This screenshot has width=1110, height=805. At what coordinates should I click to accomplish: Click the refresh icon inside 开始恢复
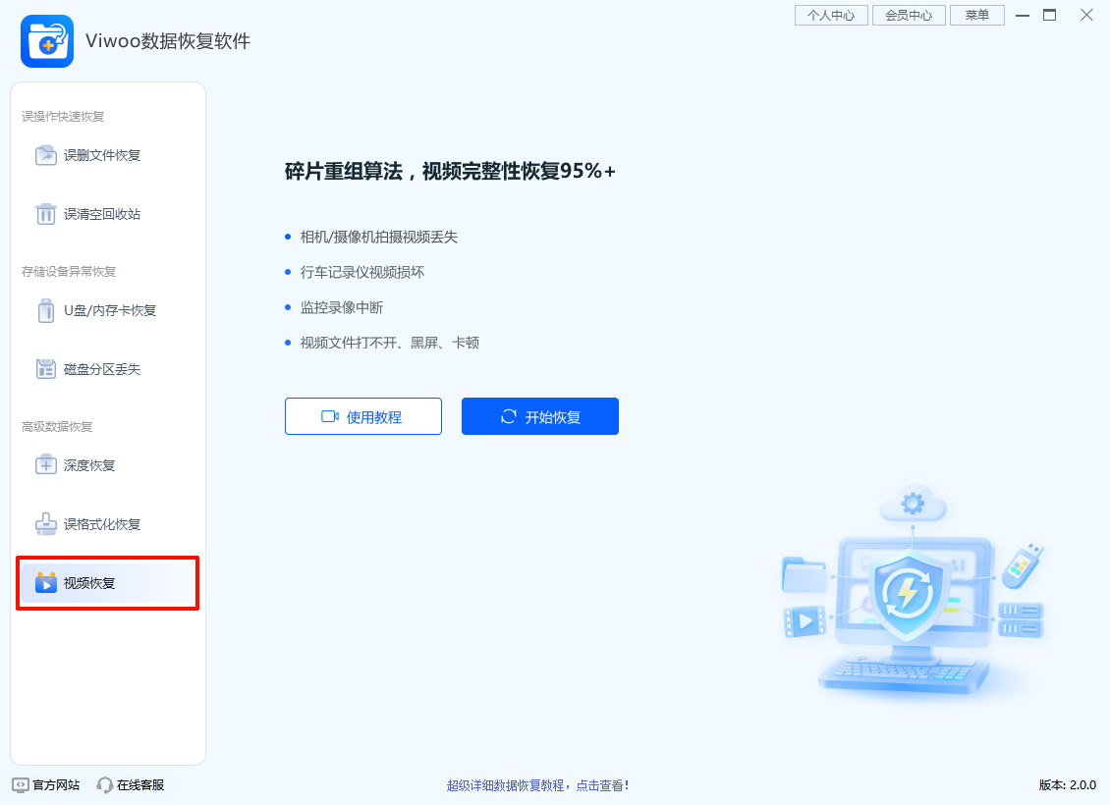507,415
